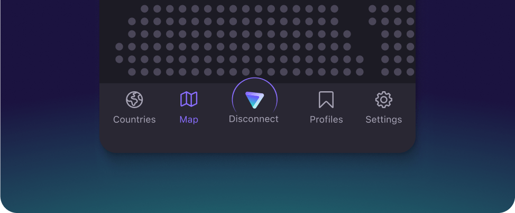Select the Settings tab label
This screenshot has width=515, height=213.
coord(383,120)
